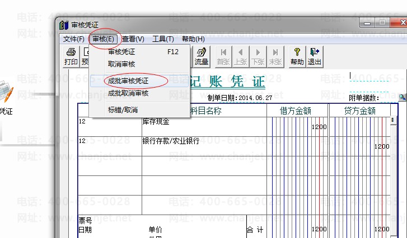The width and height of the screenshot is (407, 238).
Task: Minimize the 审核凭证 window
Action: point(367,23)
